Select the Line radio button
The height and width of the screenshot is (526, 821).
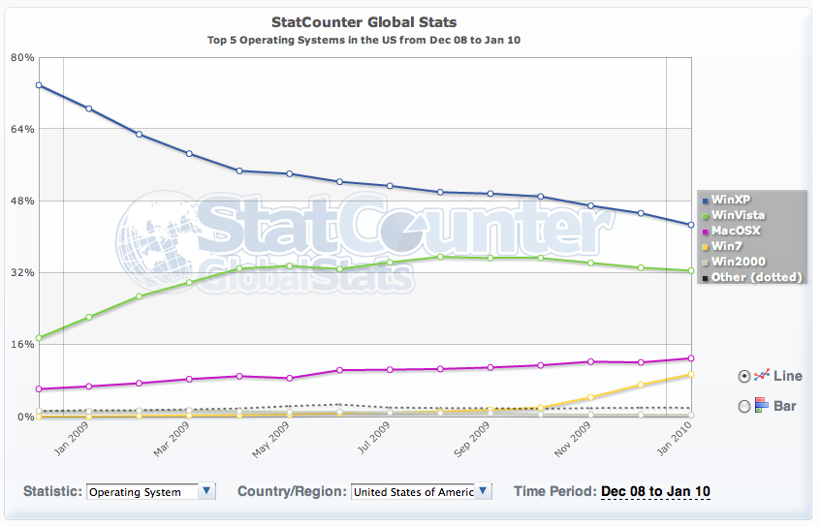coord(744,376)
